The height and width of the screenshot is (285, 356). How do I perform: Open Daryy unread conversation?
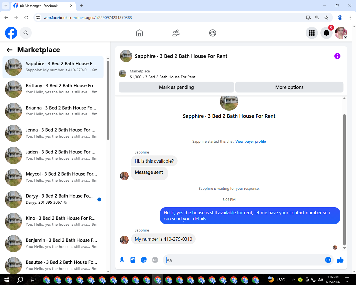pyautogui.click(x=53, y=199)
